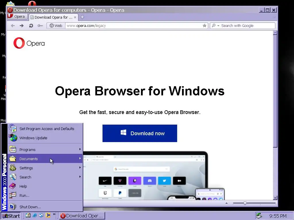Viewport: 294px width, 220px height.
Task: Launch Outlook Express from quick launch
Action: pyautogui.click(x=41, y=215)
